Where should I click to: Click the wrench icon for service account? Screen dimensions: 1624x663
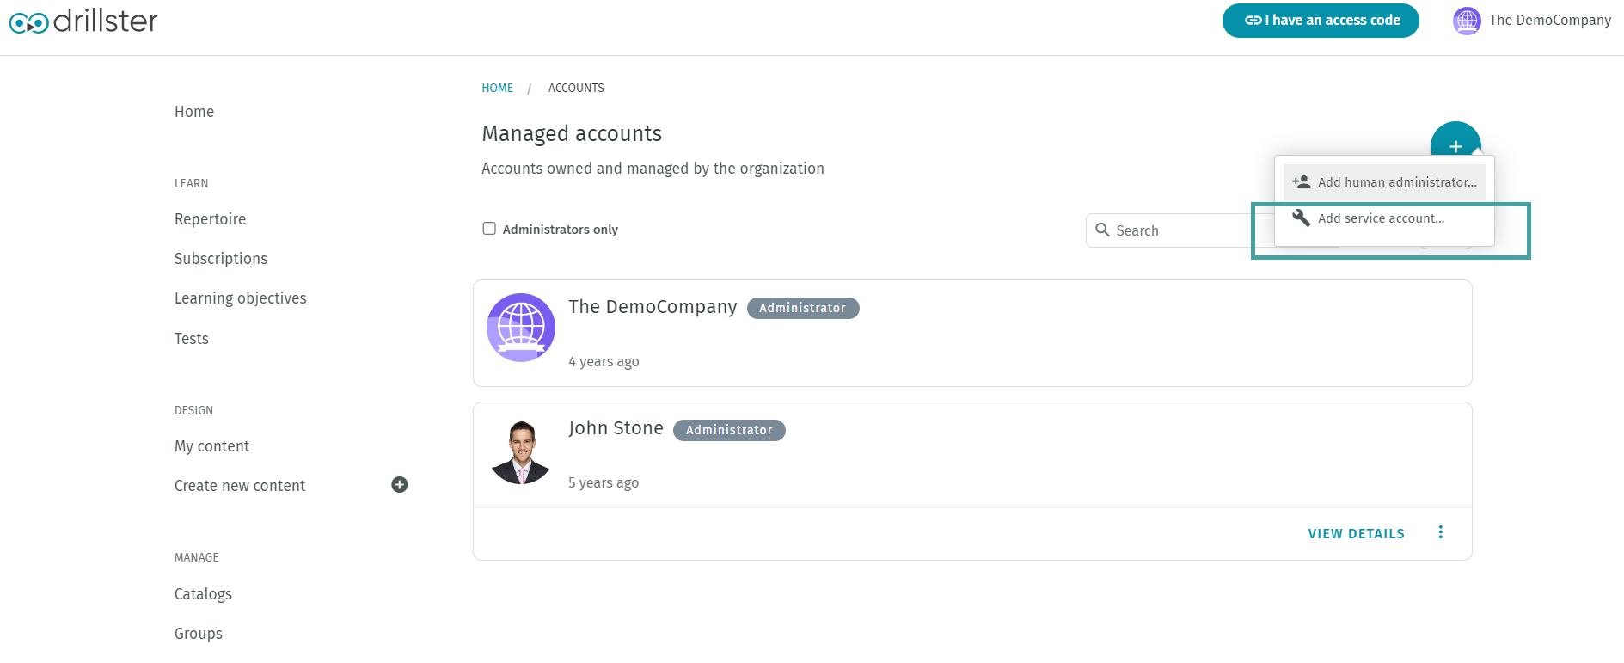point(1302,218)
